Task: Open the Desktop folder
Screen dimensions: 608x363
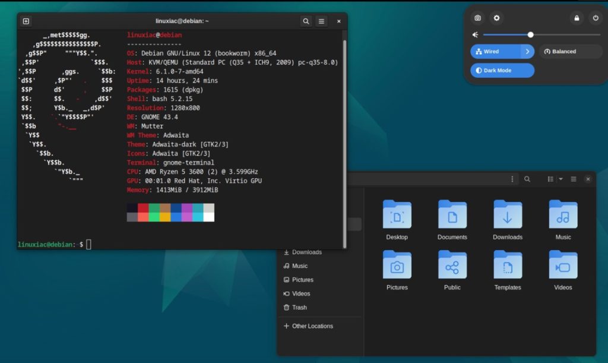Action: point(397,220)
